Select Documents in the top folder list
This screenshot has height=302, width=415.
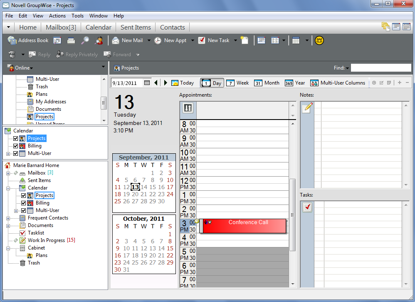pos(48,109)
